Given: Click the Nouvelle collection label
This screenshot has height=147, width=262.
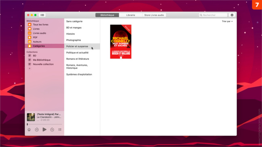Looking at the screenshot, I should coord(43,64).
